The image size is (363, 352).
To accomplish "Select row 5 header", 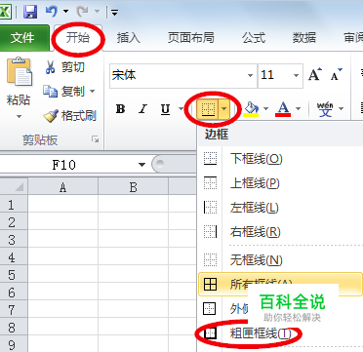I will tap(14, 275).
